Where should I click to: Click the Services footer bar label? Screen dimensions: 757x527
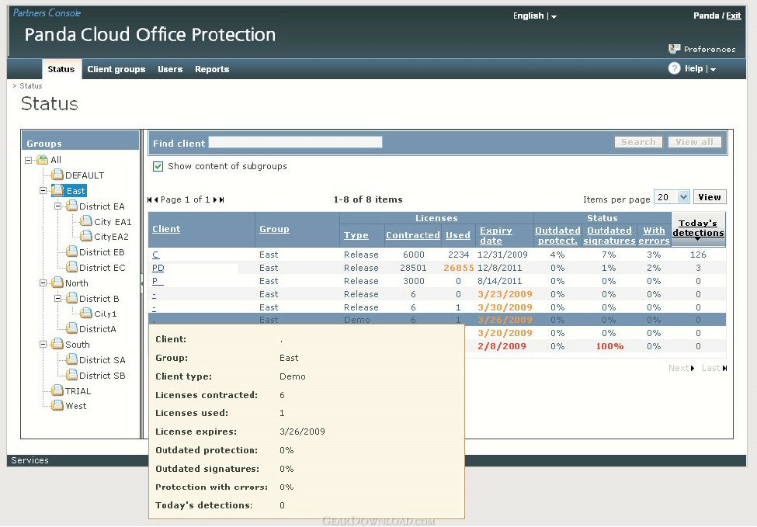point(30,460)
